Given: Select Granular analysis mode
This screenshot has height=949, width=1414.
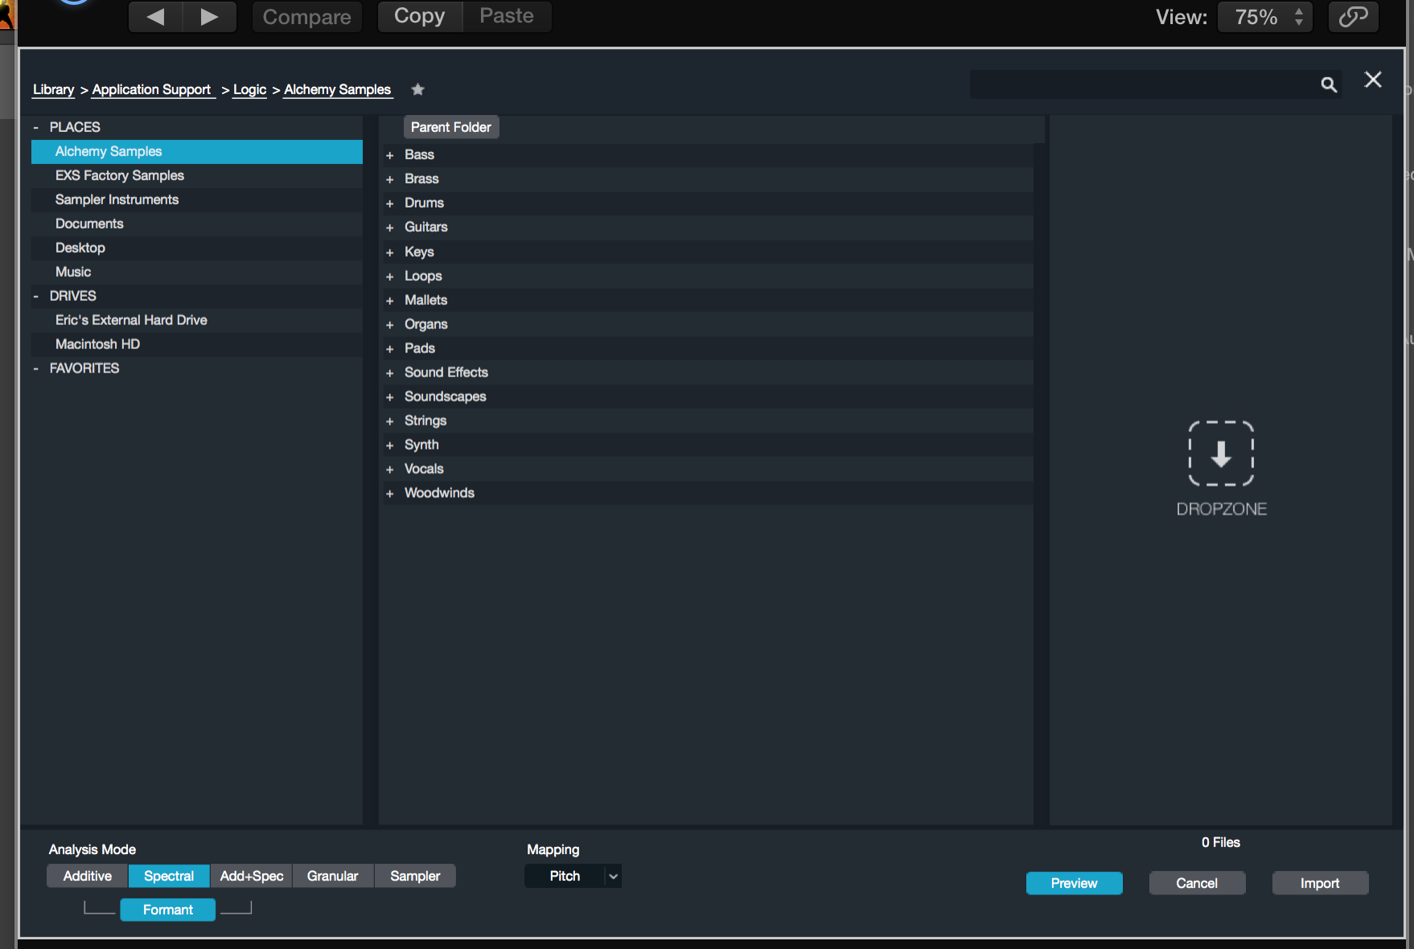Looking at the screenshot, I should pyautogui.click(x=333, y=876).
